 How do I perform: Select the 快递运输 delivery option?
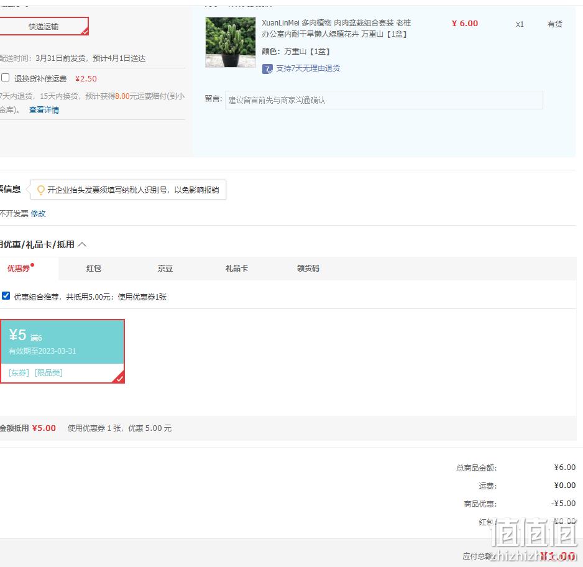[44, 26]
